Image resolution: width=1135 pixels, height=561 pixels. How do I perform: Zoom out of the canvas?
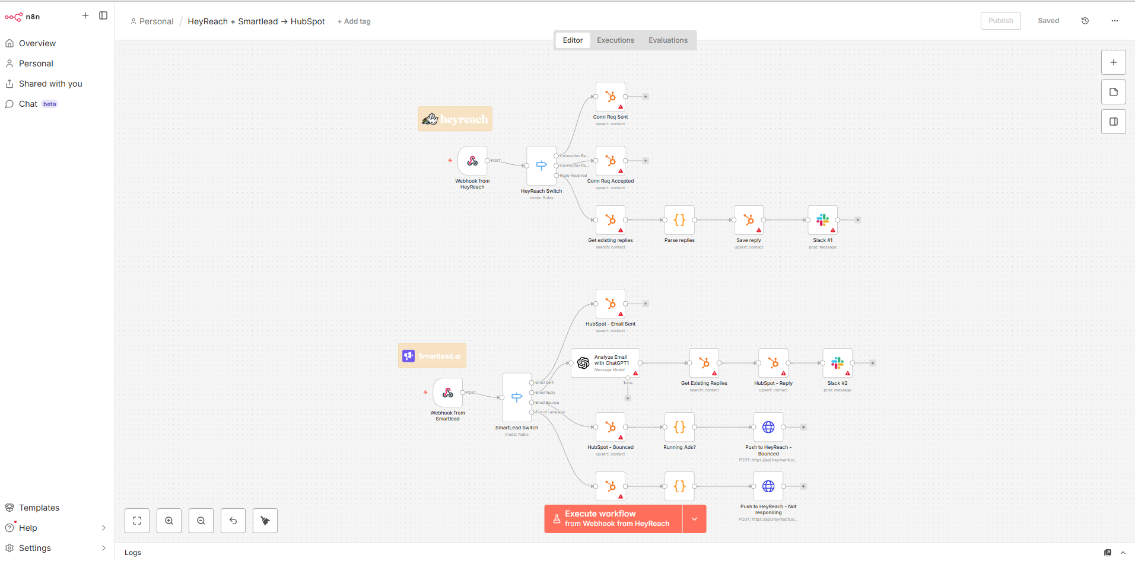click(201, 521)
